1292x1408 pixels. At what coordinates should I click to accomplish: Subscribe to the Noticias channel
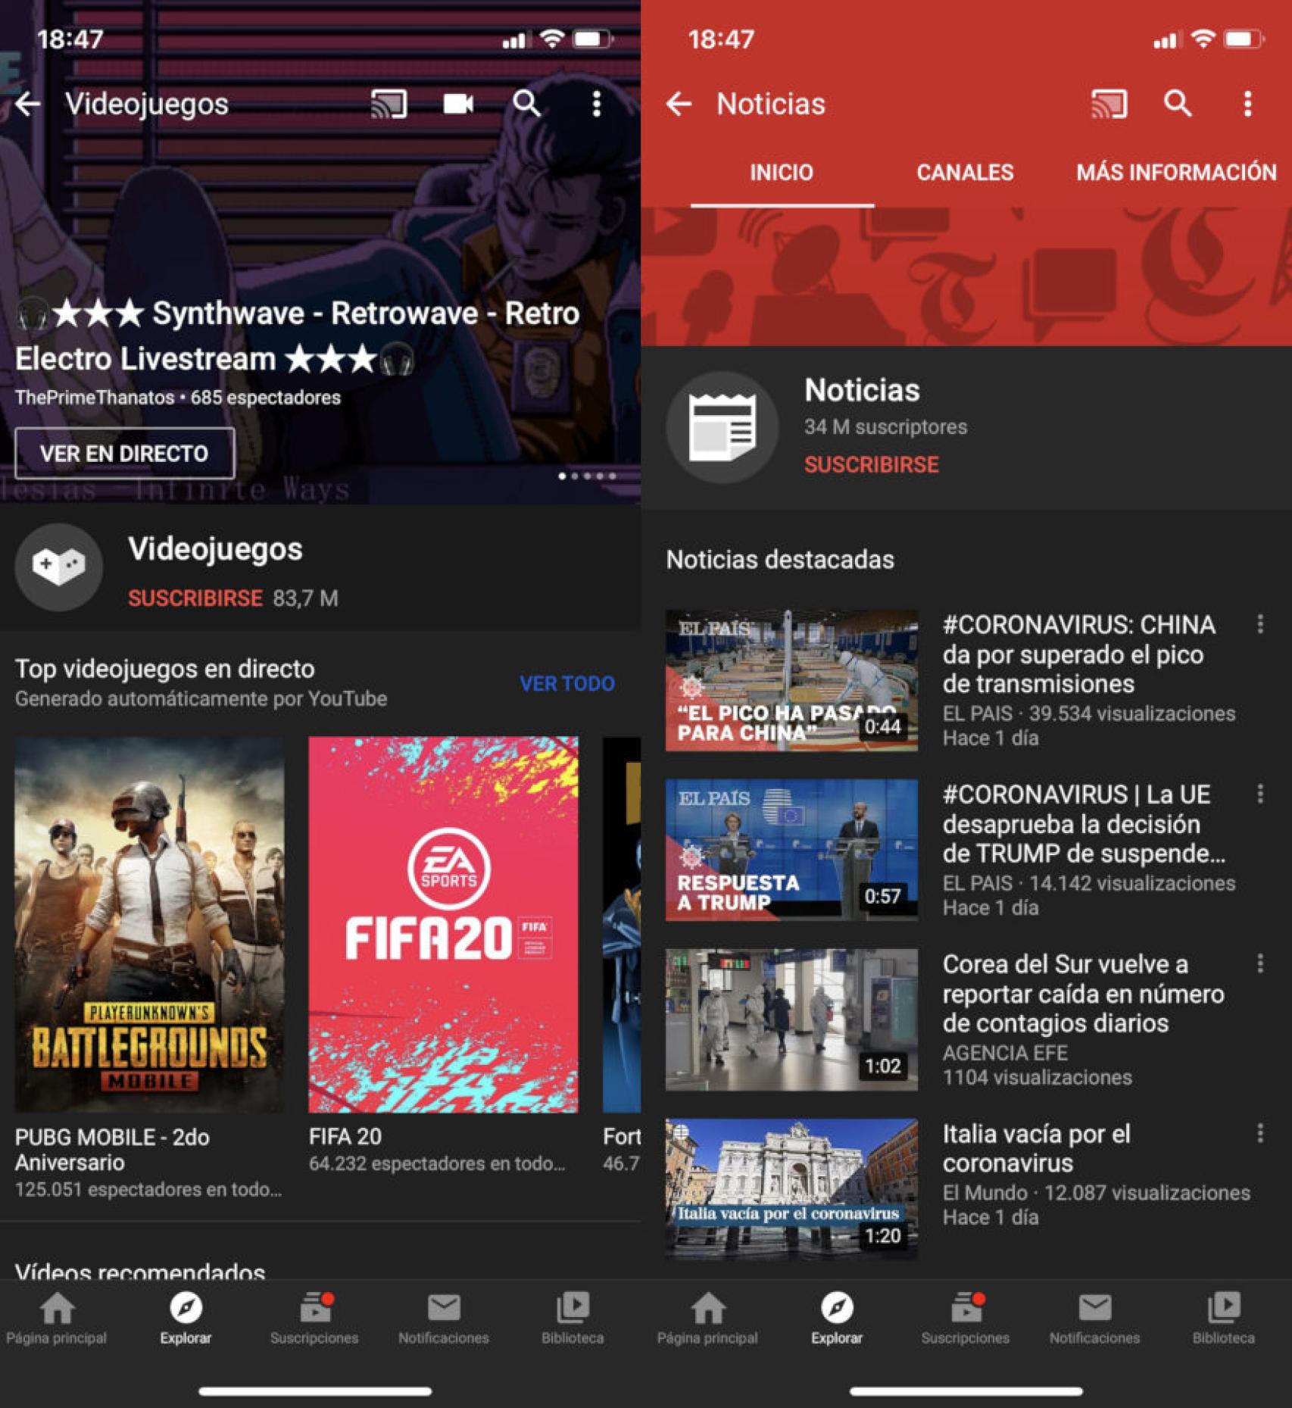[x=872, y=464]
